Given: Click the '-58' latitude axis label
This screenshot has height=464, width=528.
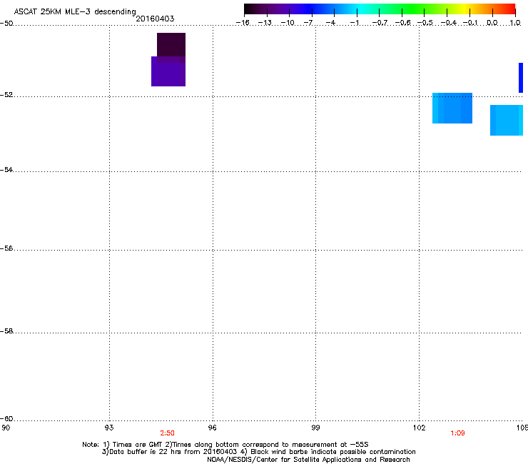Looking at the screenshot, I should point(6,331).
